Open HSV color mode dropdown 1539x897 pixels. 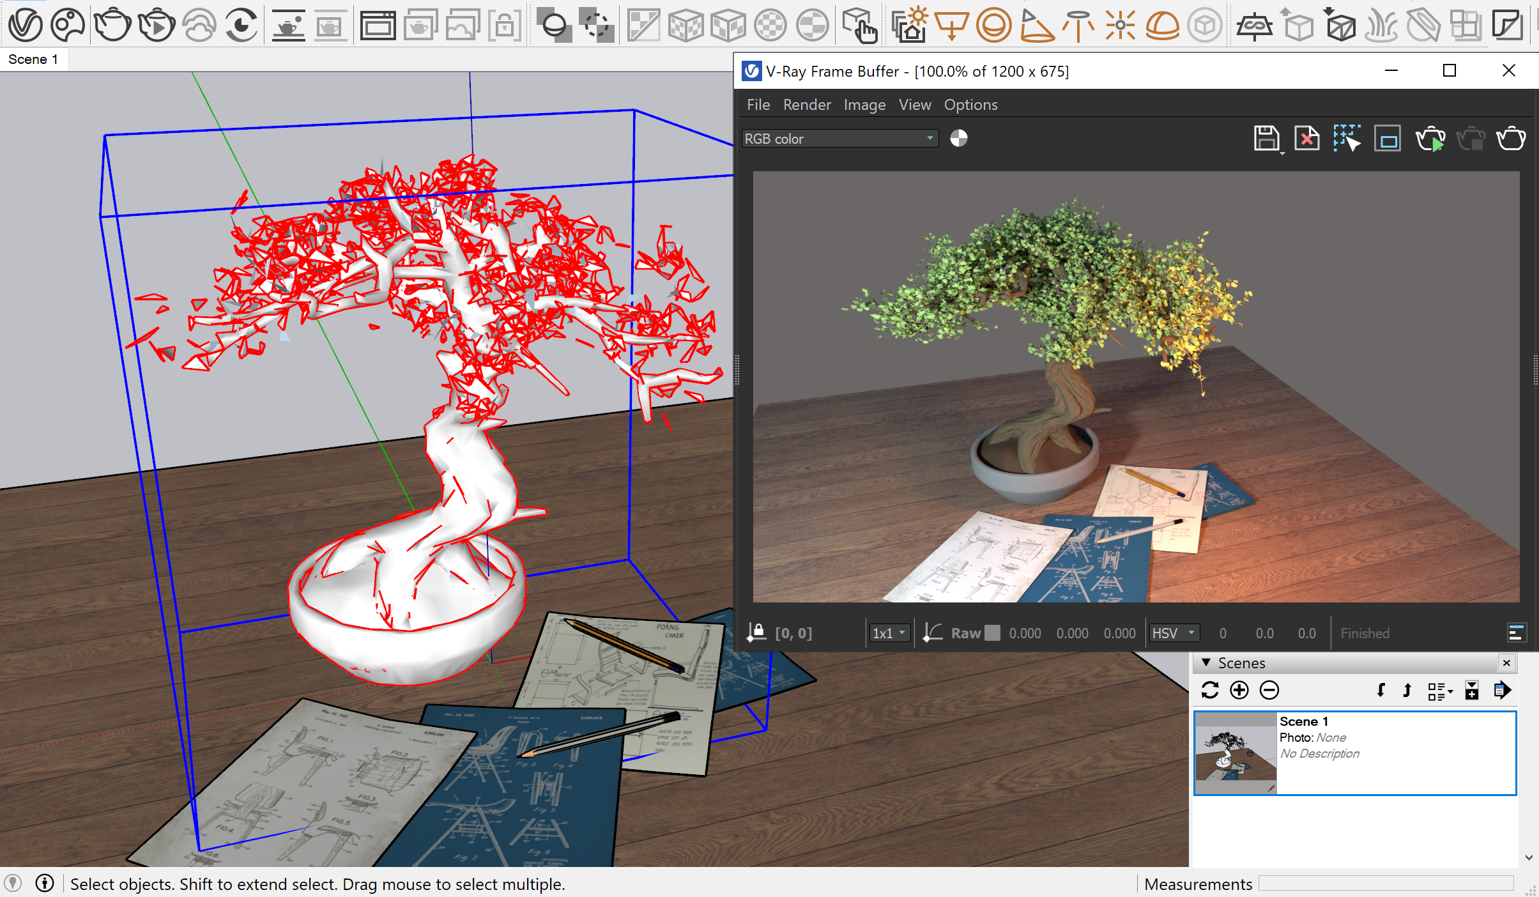coord(1174,633)
